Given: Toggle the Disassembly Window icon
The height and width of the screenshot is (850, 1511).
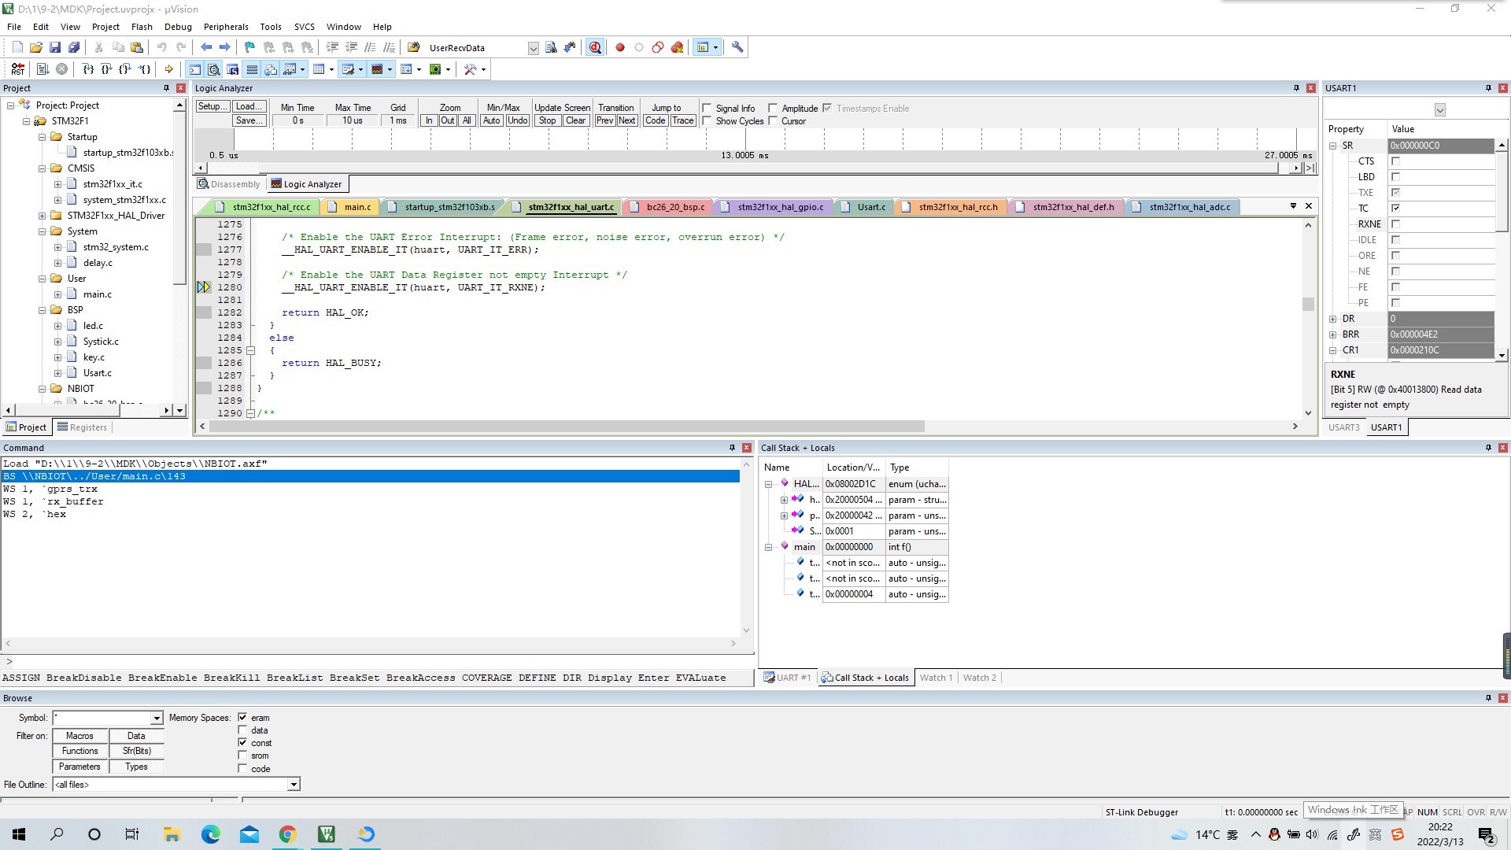Looking at the screenshot, I should click(213, 69).
